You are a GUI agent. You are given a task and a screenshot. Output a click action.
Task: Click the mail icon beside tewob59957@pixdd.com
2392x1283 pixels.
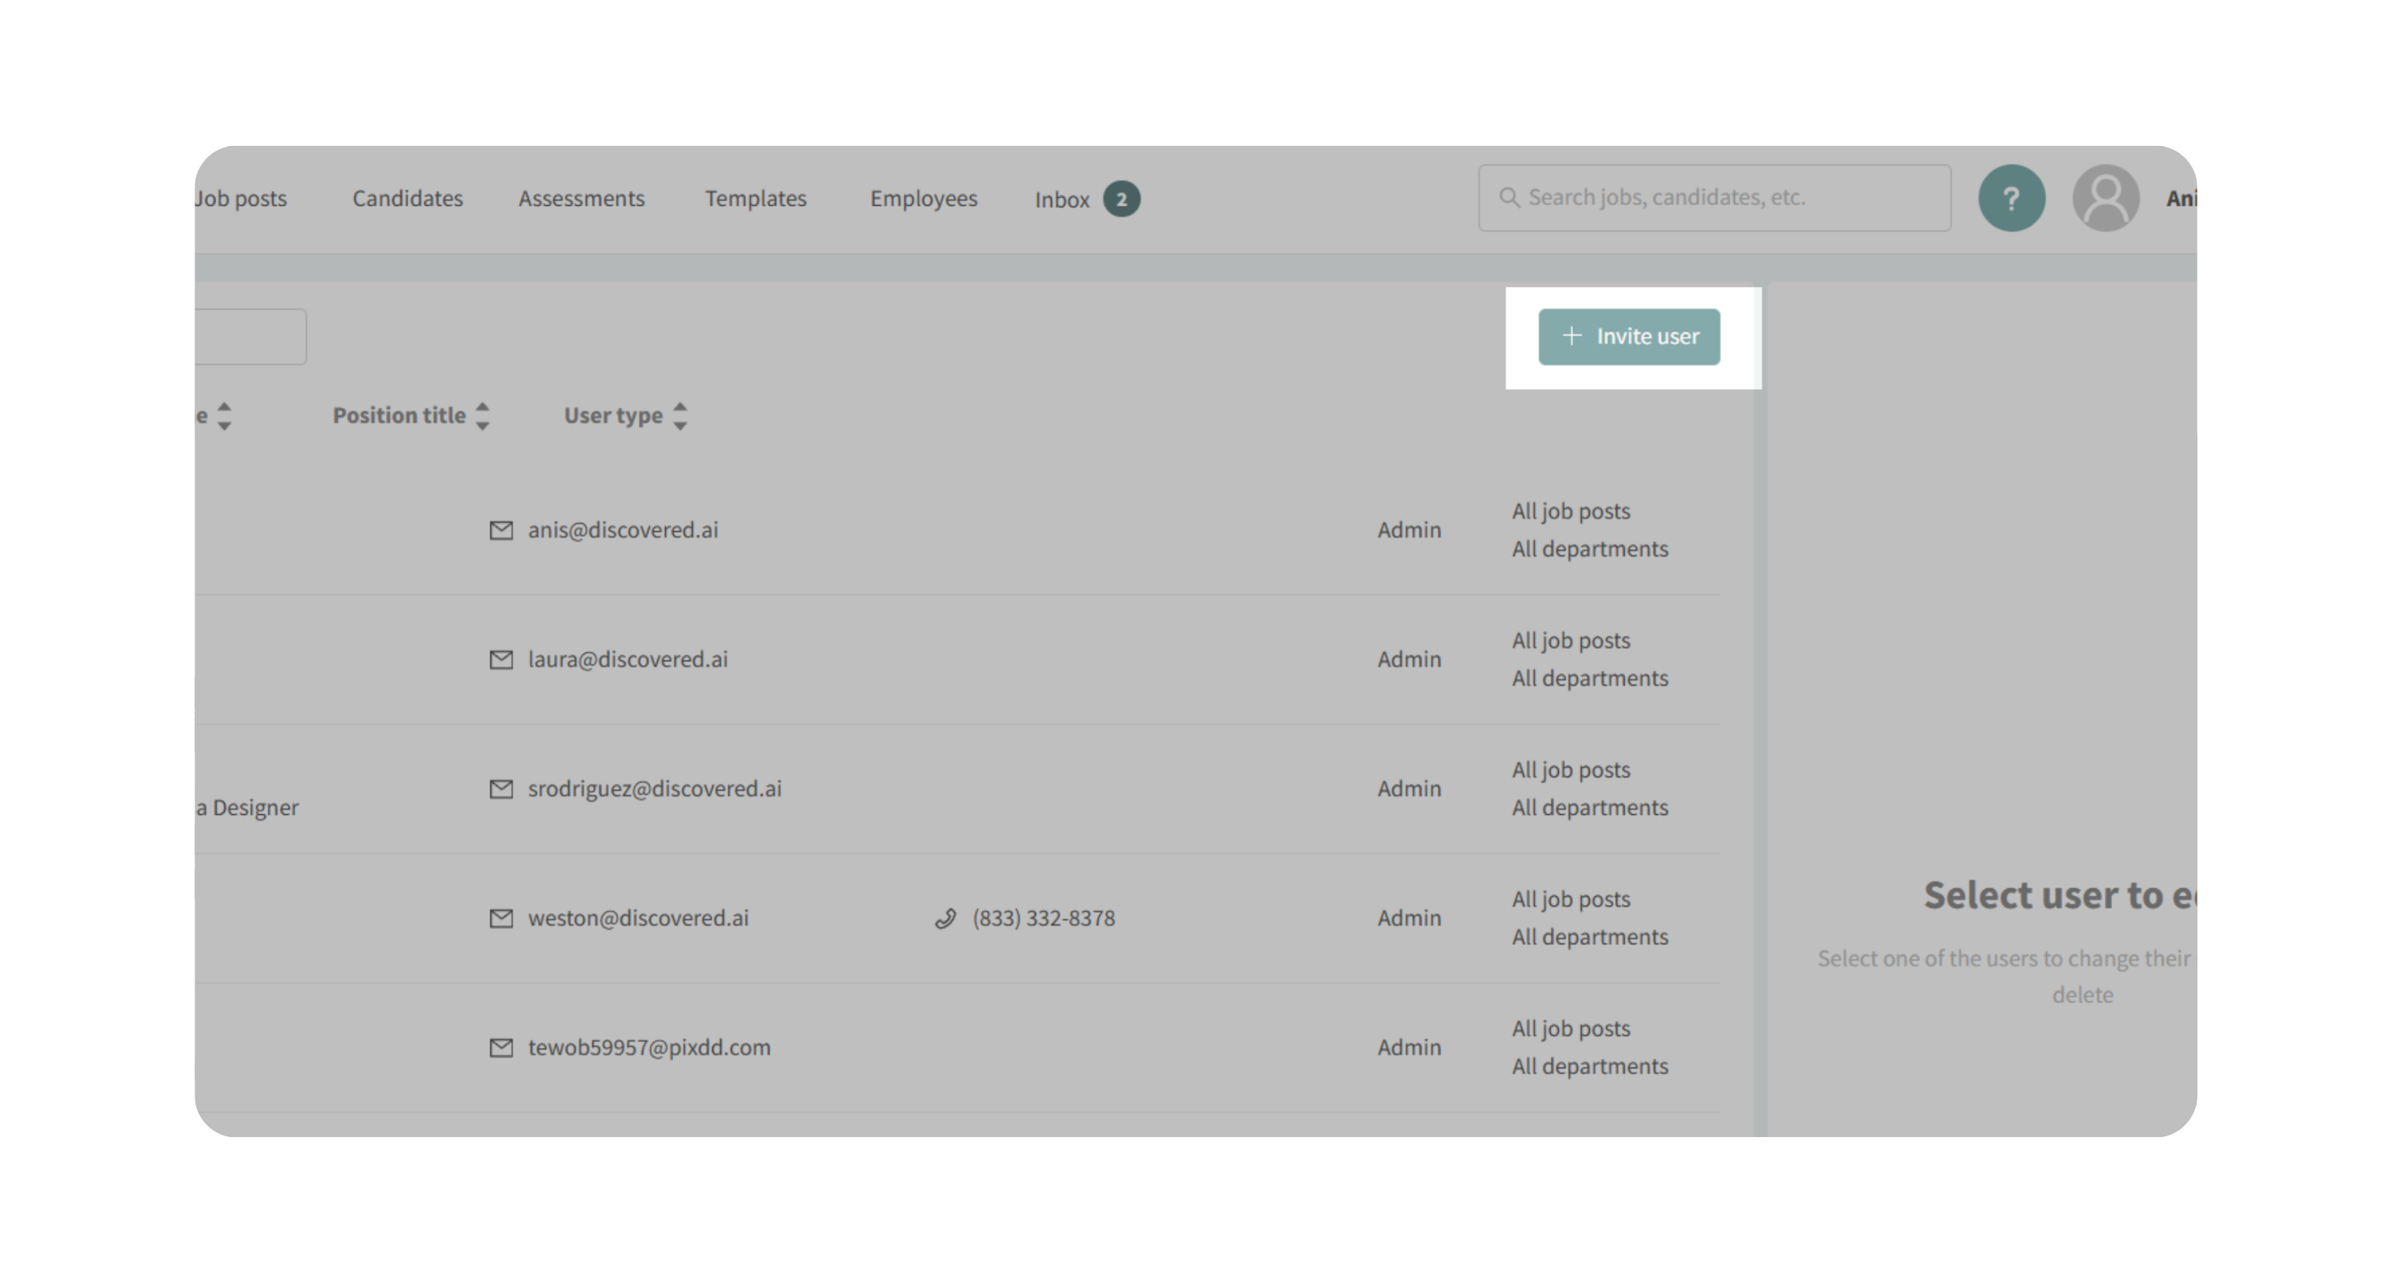click(502, 1047)
